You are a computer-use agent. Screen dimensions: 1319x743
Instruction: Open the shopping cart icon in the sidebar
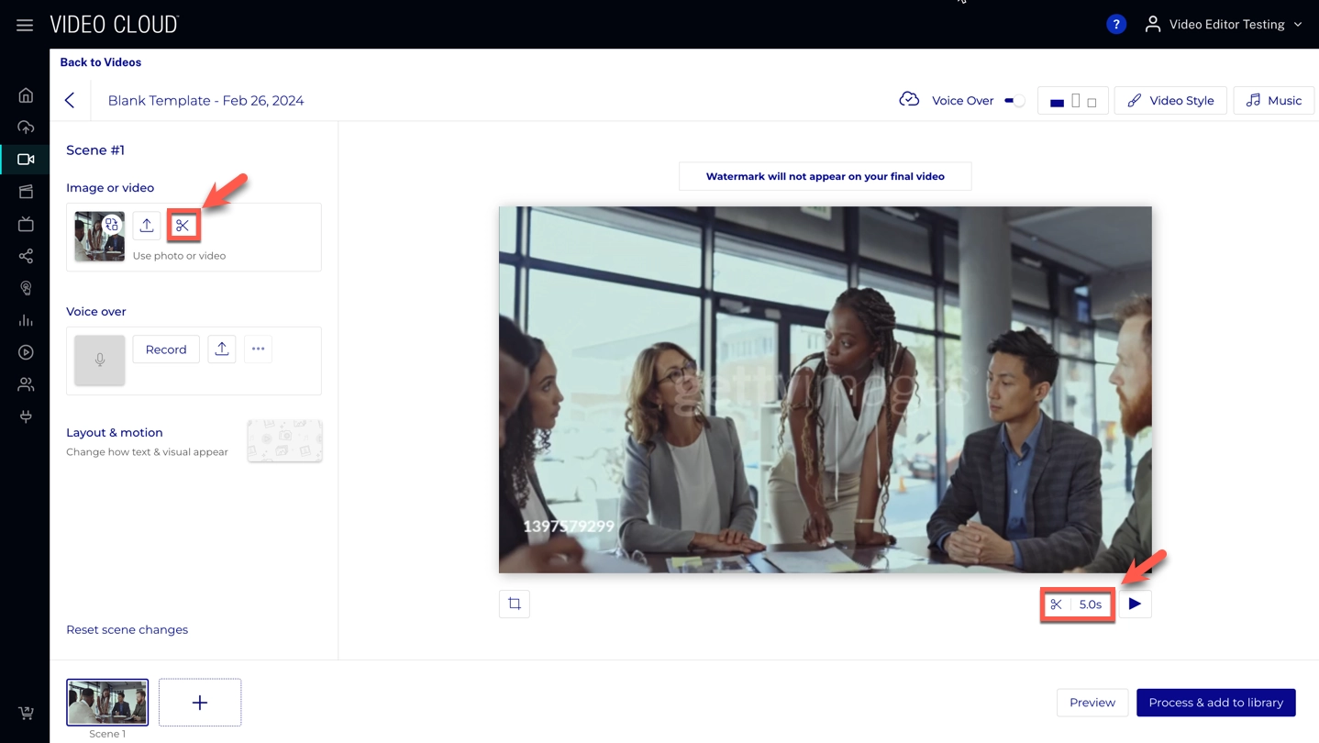[26, 713]
